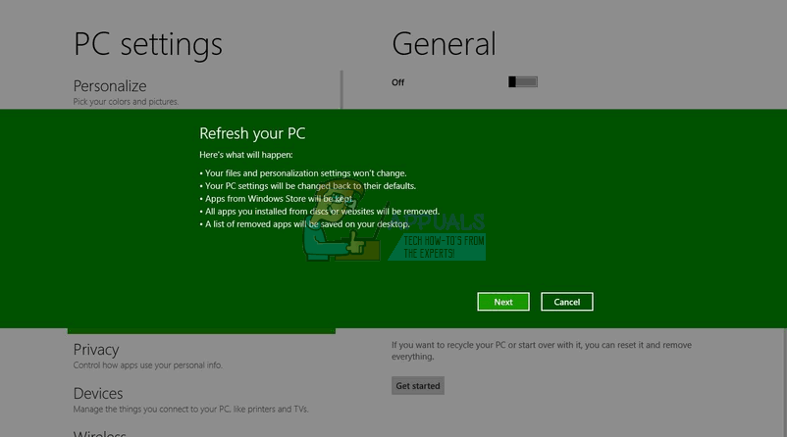Click 'A list of removed apps' line
Screen dimensions: 787x437
coord(304,224)
